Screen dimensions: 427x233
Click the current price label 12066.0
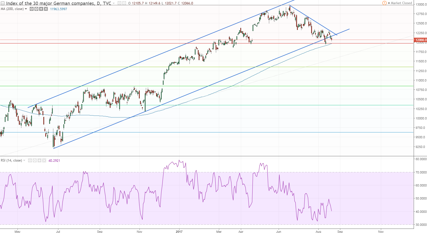(x=421, y=40)
